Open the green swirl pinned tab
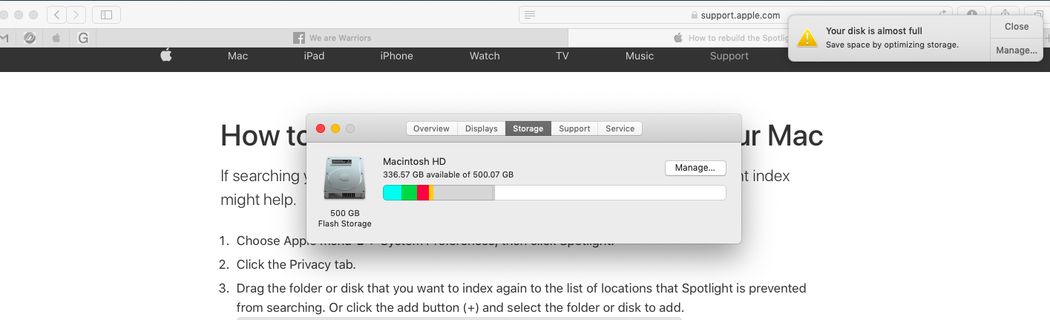The image size is (1050, 320). (x=30, y=38)
